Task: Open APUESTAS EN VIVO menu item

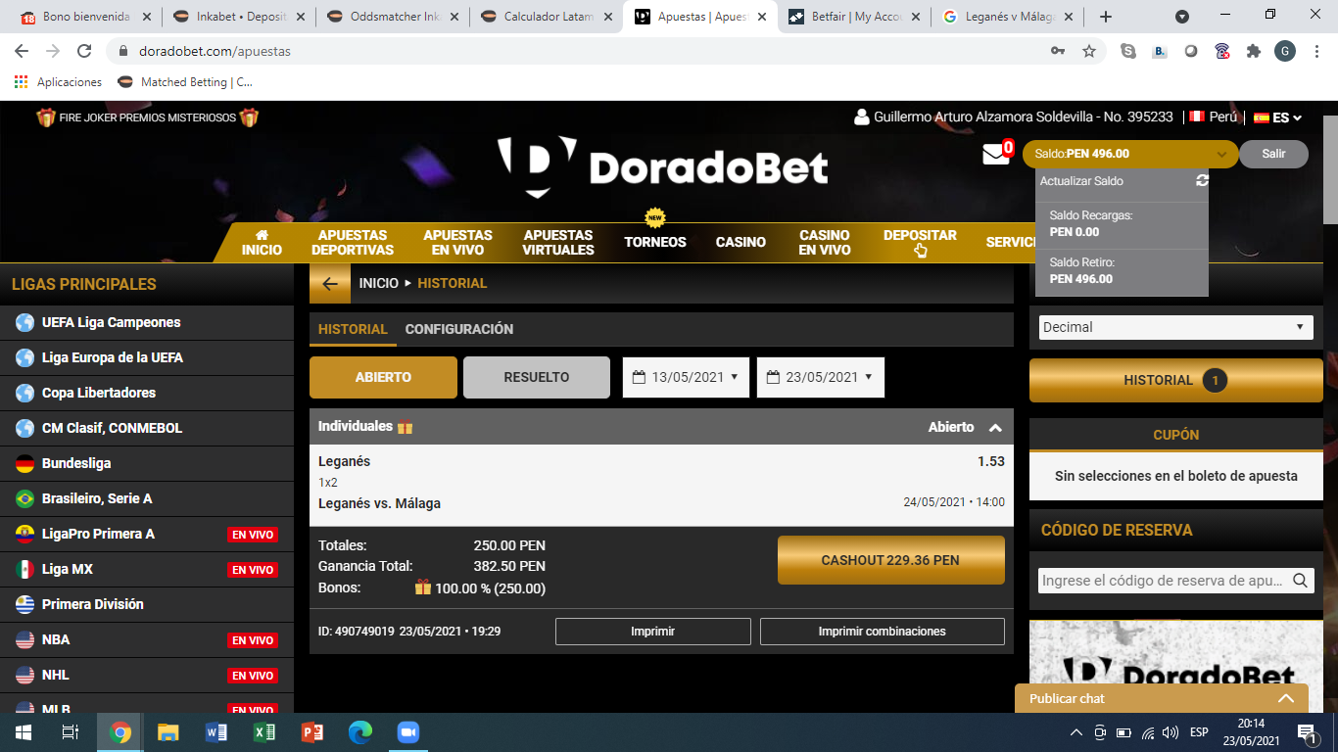Action: click(457, 242)
